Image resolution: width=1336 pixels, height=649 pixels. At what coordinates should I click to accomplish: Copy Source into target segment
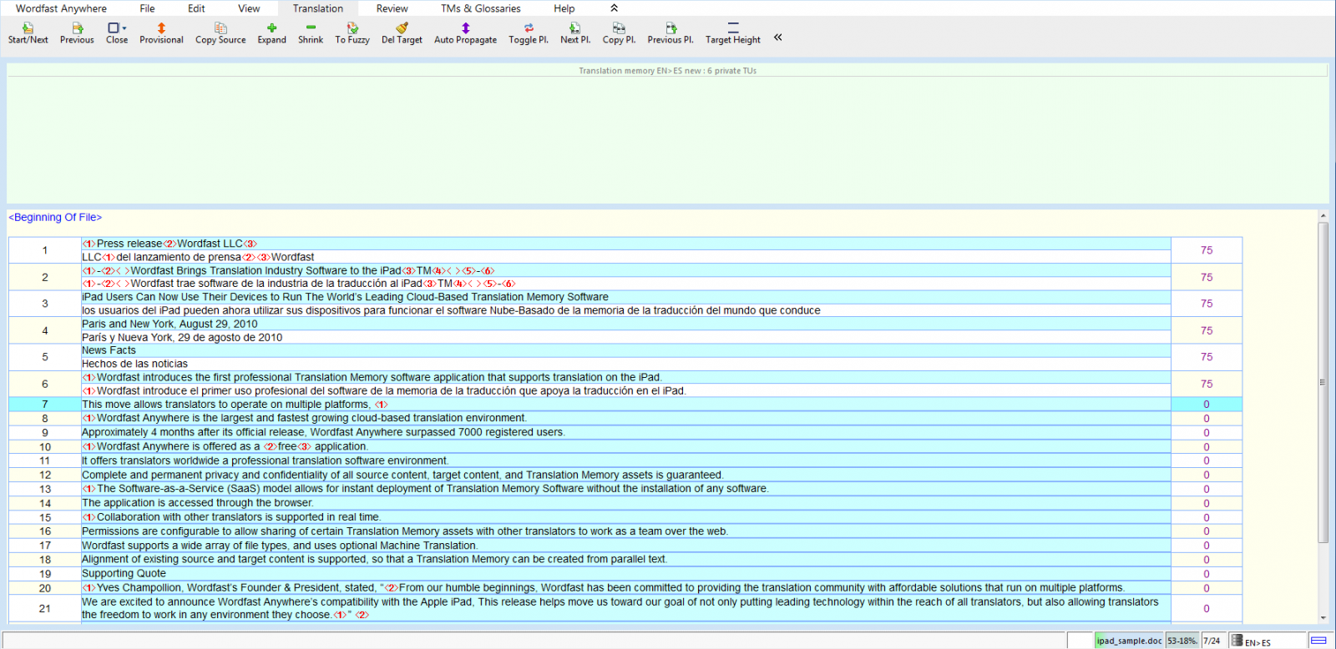point(220,33)
